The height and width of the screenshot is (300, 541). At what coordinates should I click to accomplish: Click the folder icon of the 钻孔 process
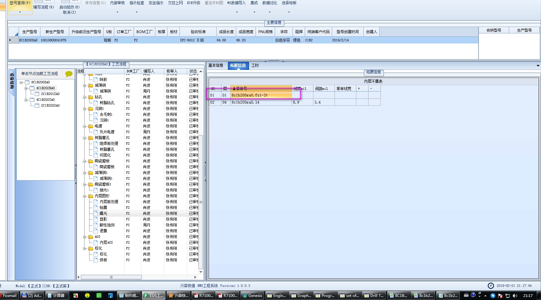(91, 97)
